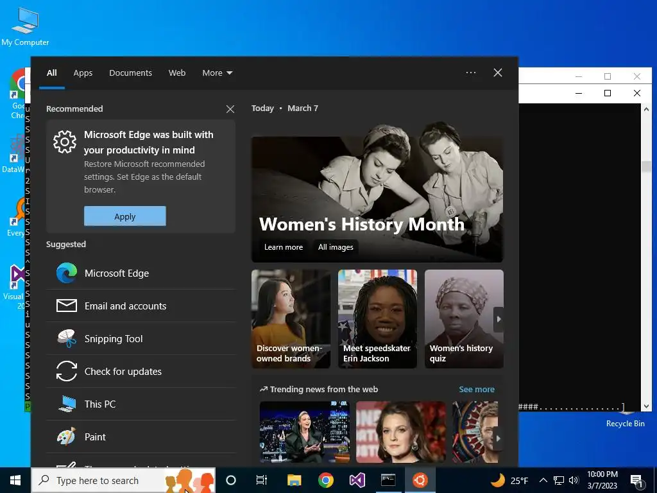The width and height of the screenshot is (657, 493).
Task: Switch to the Web search tab
Action: (x=177, y=73)
